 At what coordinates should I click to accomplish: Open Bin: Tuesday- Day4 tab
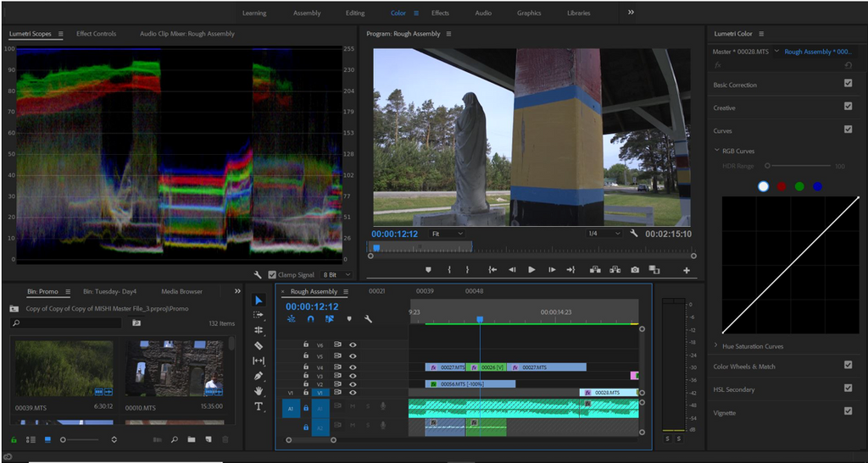click(109, 291)
